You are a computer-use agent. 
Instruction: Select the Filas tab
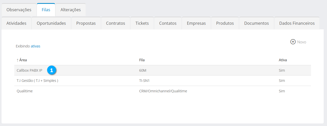point(46,10)
